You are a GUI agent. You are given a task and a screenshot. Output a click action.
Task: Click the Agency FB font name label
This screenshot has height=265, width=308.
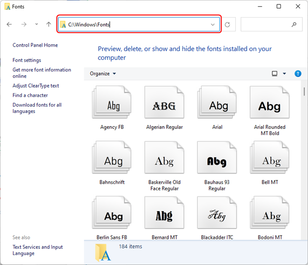112,127
